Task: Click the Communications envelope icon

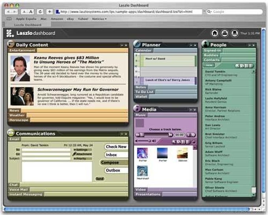Action: [x=11, y=132]
